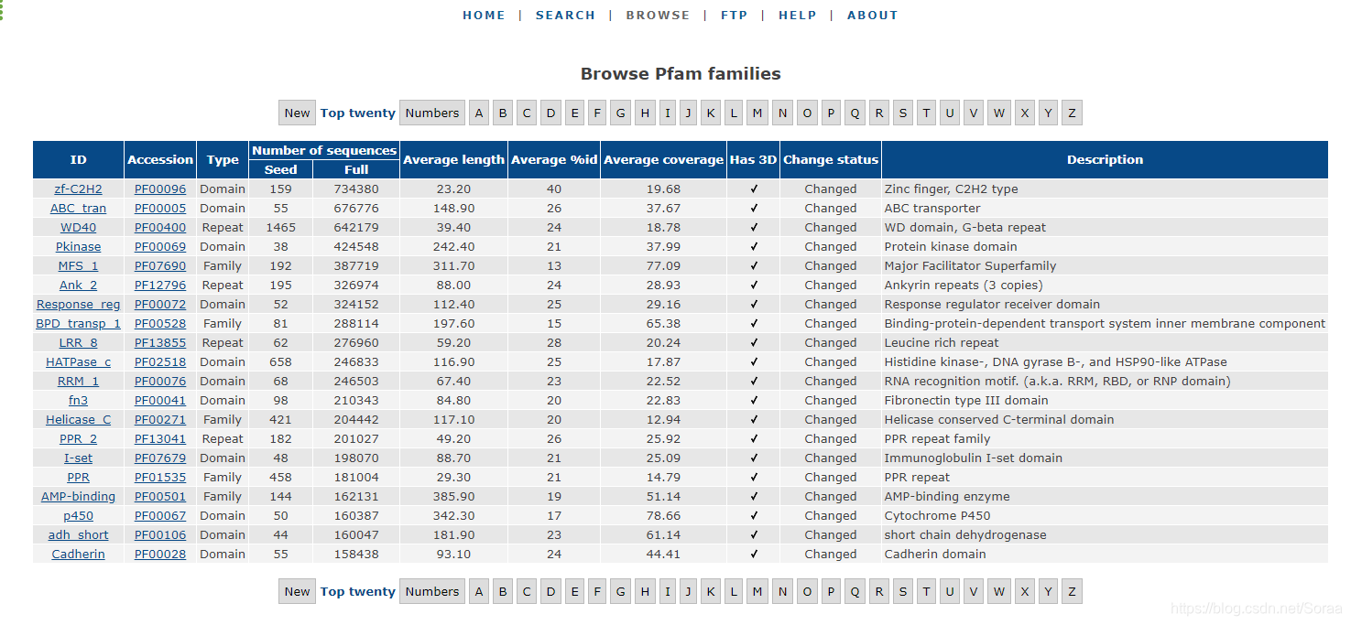The height and width of the screenshot is (625, 1351).
Task: Open accession PF00005
Action: point(160,208)
